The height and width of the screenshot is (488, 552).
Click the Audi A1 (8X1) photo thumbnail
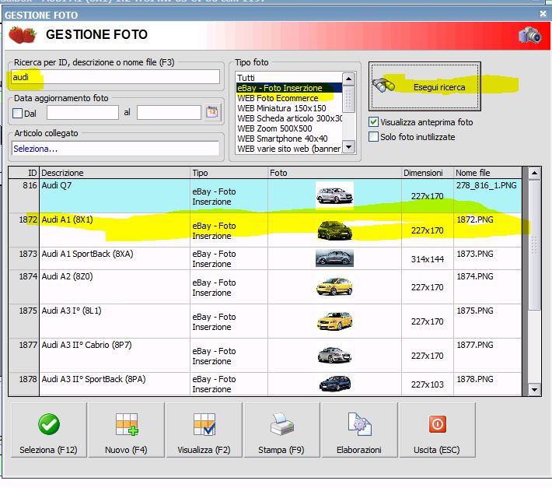334,230
